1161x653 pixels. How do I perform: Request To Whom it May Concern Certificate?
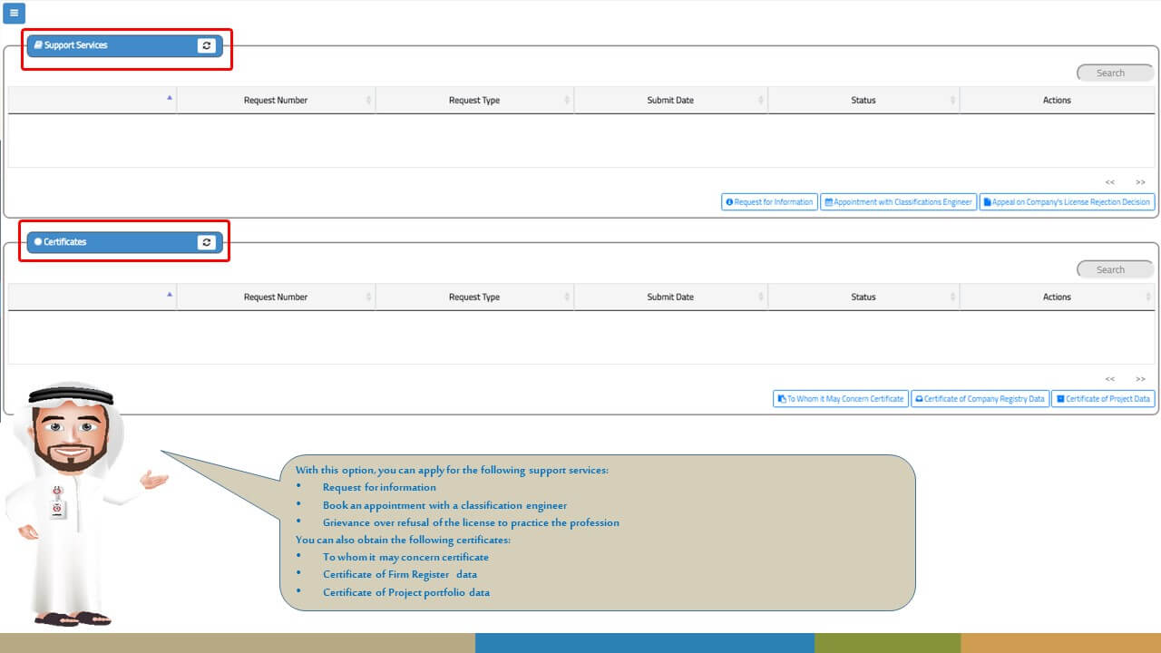(840, 399)
